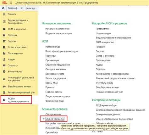
Task: Click the Кадры person icon
Action: [x=4, y=59]
